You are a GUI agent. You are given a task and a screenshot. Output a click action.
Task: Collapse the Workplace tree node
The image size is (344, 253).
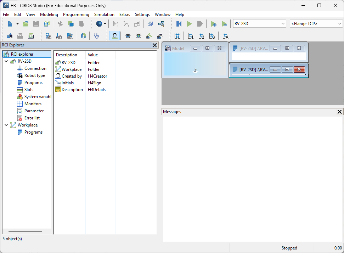click(6, 125)
